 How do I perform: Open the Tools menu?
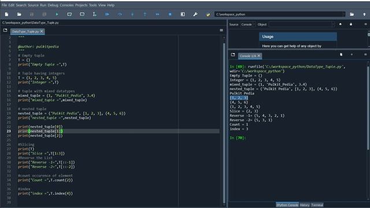coord(92,5)
